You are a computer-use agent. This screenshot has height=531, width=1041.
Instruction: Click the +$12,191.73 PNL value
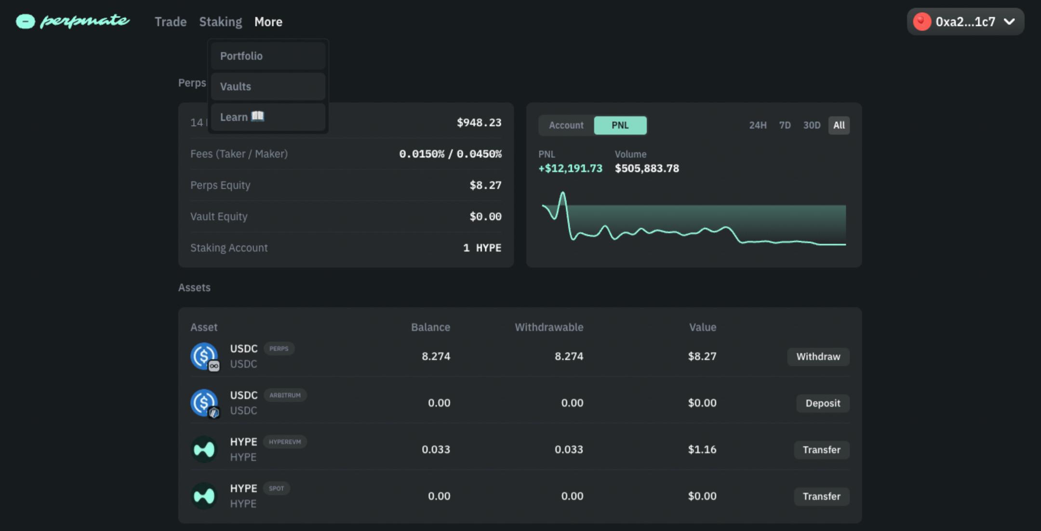570,168
